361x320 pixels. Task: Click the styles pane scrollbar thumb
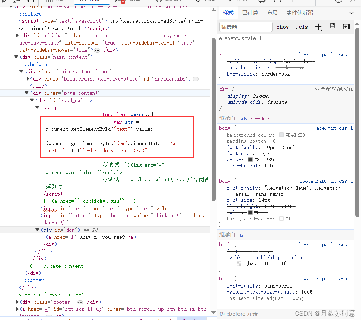click(357, 122)
